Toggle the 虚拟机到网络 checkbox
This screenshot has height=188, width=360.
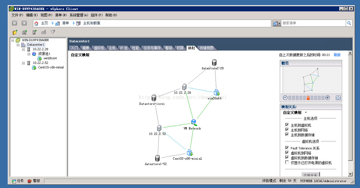point(287,153)
